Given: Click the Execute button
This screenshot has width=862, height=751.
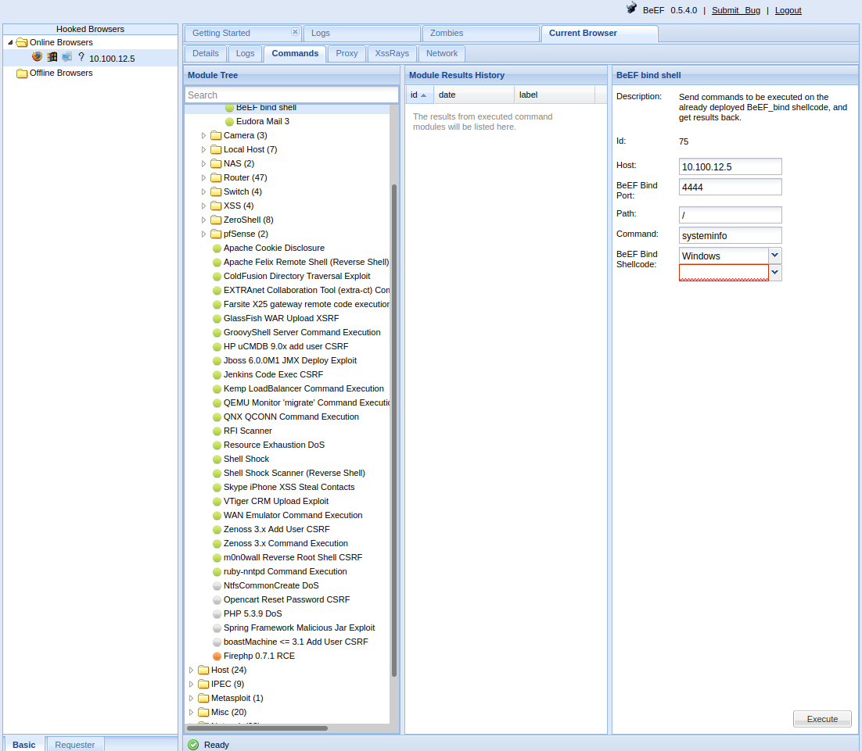Looking at the screenshot, I should 822,719.
